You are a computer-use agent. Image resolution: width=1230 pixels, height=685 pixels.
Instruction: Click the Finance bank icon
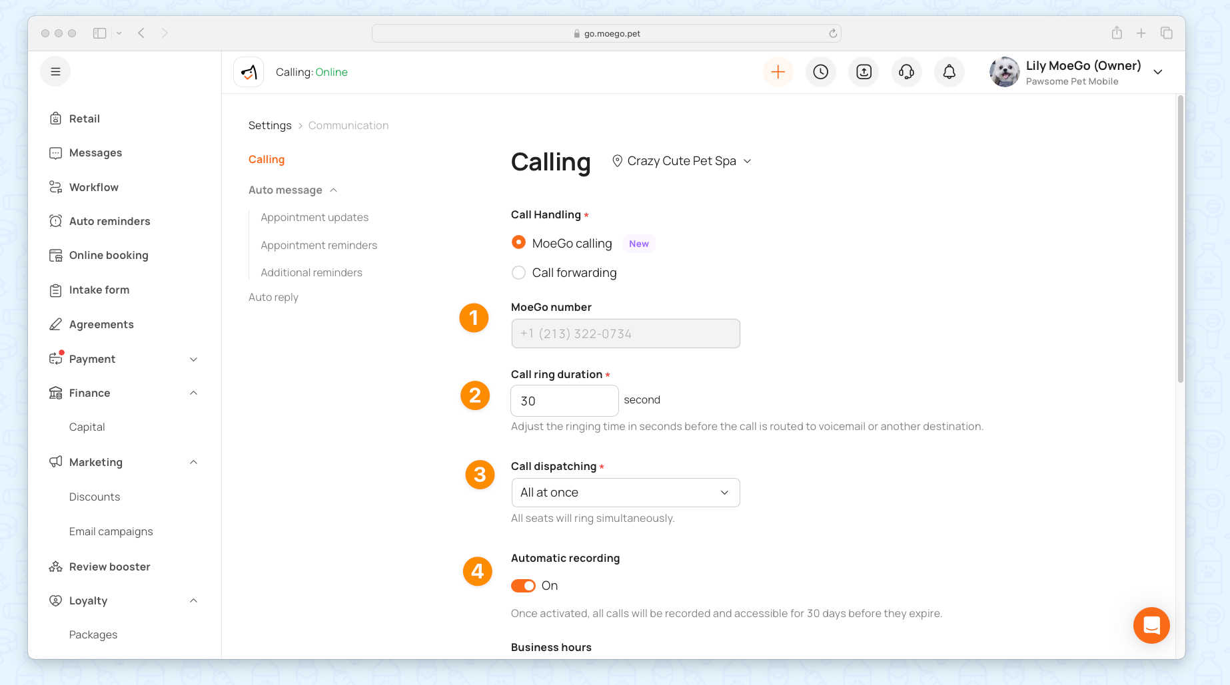(x=56, y=393)
